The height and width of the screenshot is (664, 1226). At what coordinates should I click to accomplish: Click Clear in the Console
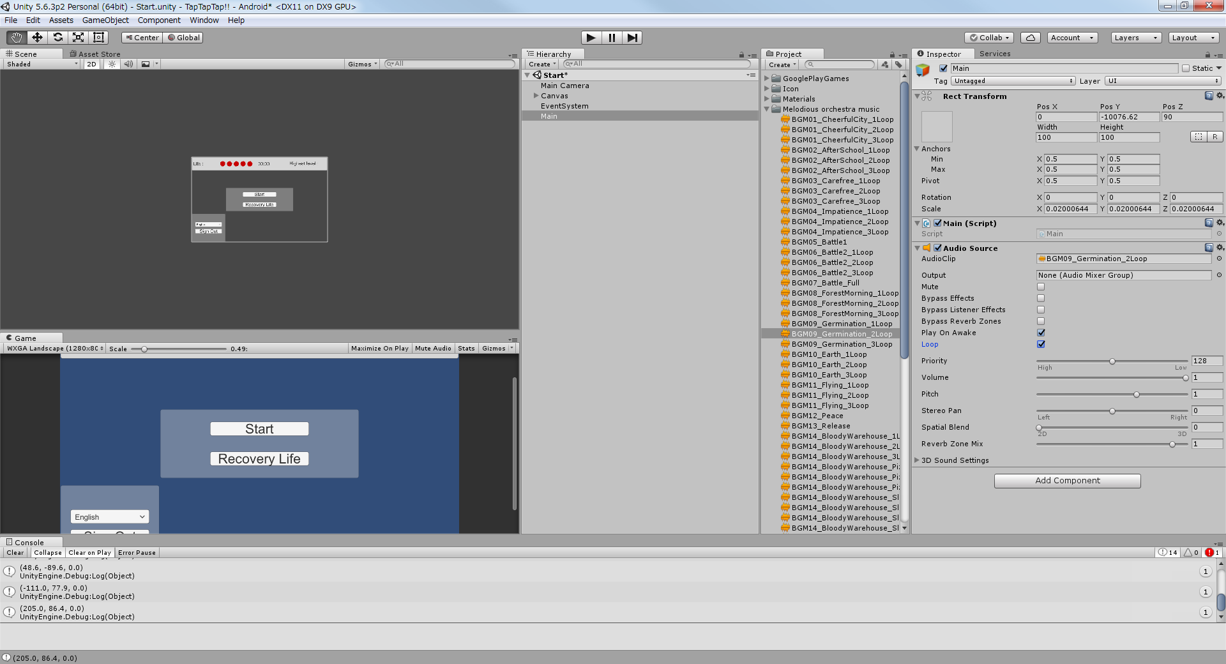[x=15, y=553]
